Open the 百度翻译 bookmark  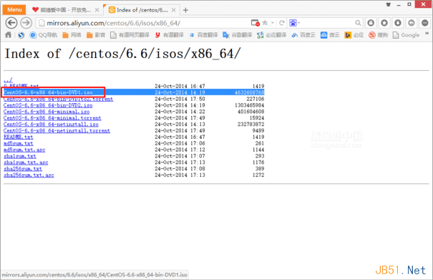point(203,35)
